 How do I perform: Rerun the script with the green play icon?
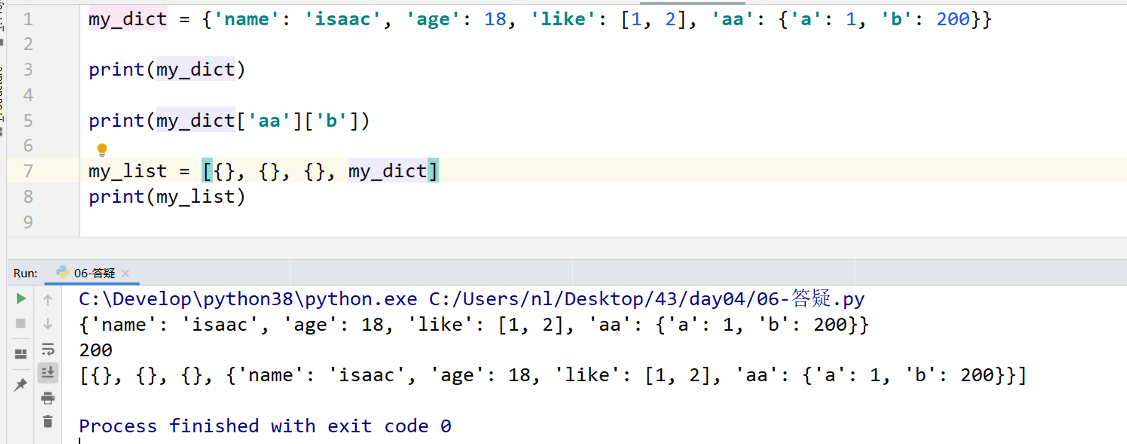[21, 298]
